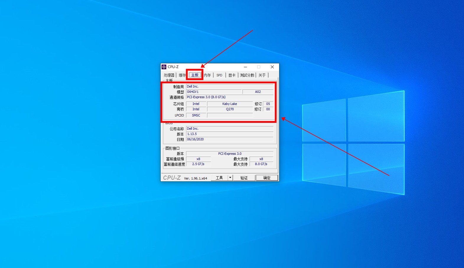Click the BIOS 公司名称 Dell Inc. value
The height and width of the screenshot is (268, 464).
coord(230,129)
